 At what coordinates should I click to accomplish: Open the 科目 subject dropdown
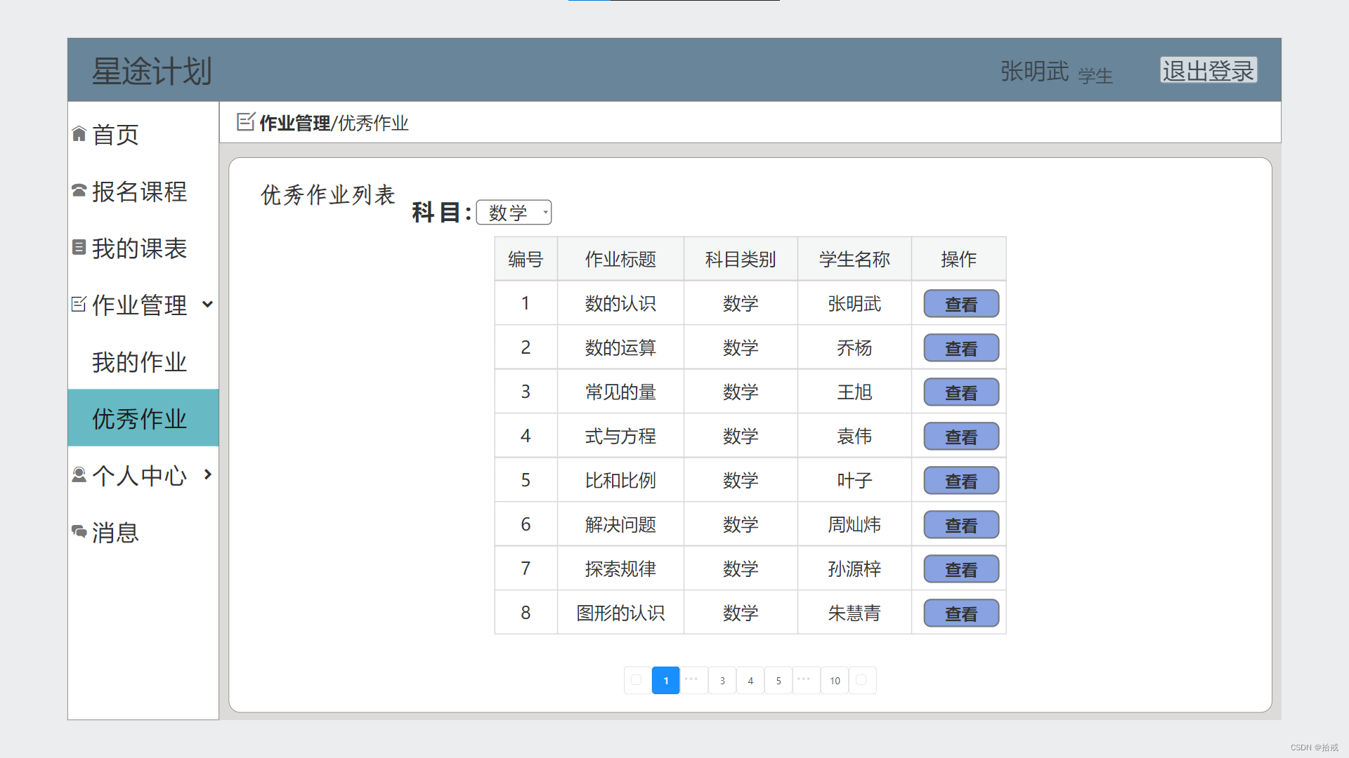[x=514, y=213]
